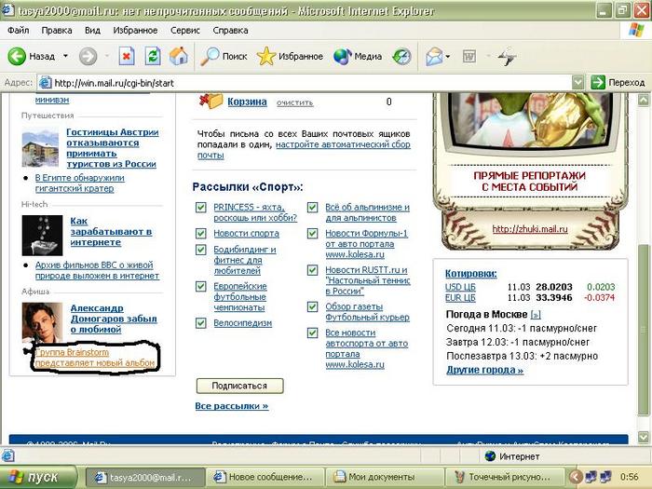Click the Подписаться button
This screenshot has width=652, height=489.
239,386
